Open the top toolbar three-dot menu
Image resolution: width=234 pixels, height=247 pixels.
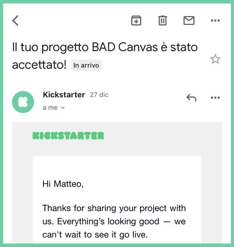pos(215,20)
